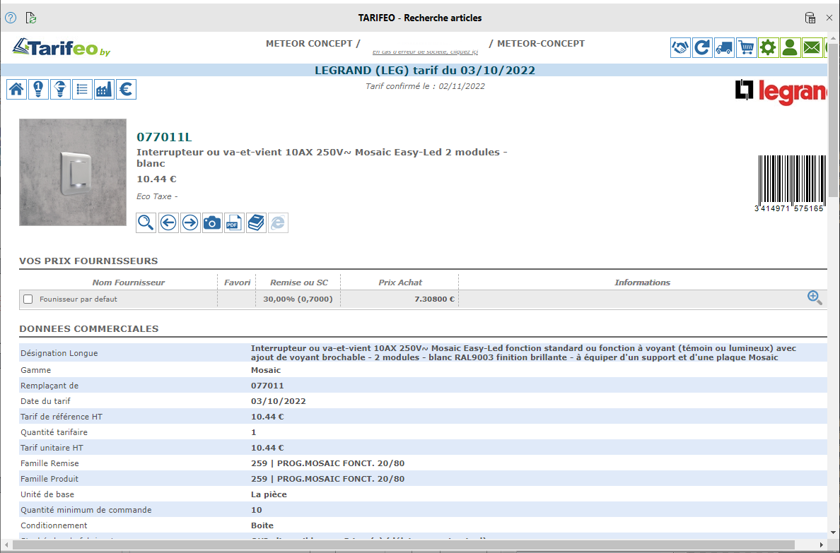Click the 'Conditionnement' value 'Boite'
Viewport: 840px width, 553px height.
click(262, 525)
